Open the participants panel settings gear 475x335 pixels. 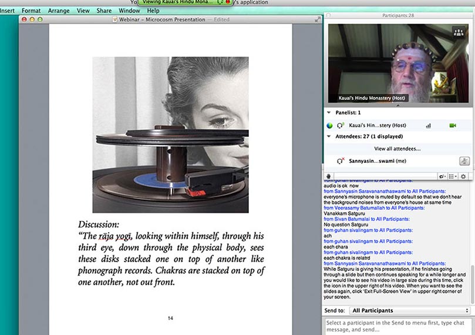pos(463,176)
